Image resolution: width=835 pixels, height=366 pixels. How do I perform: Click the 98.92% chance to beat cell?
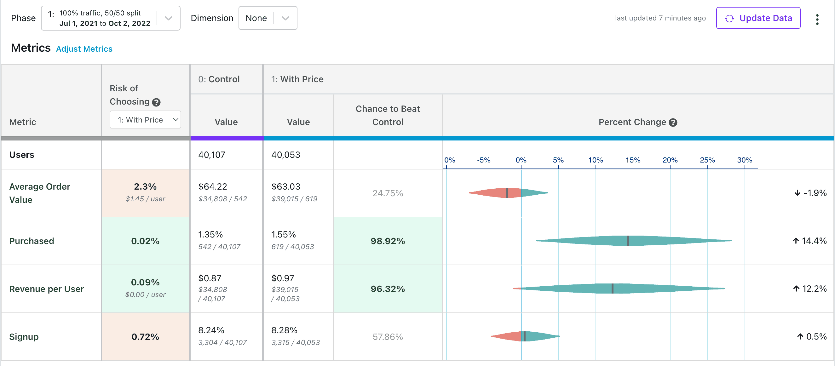[x=387, y=241]
